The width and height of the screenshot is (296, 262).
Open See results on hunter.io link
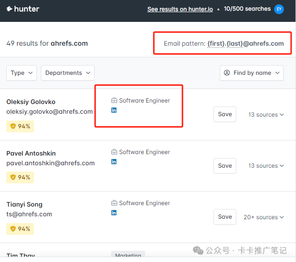180,9
